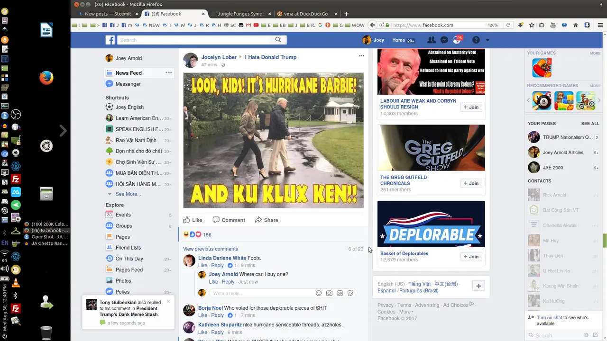Add sticker to reply
607x341 pixels.
click(x=350, y=293)
